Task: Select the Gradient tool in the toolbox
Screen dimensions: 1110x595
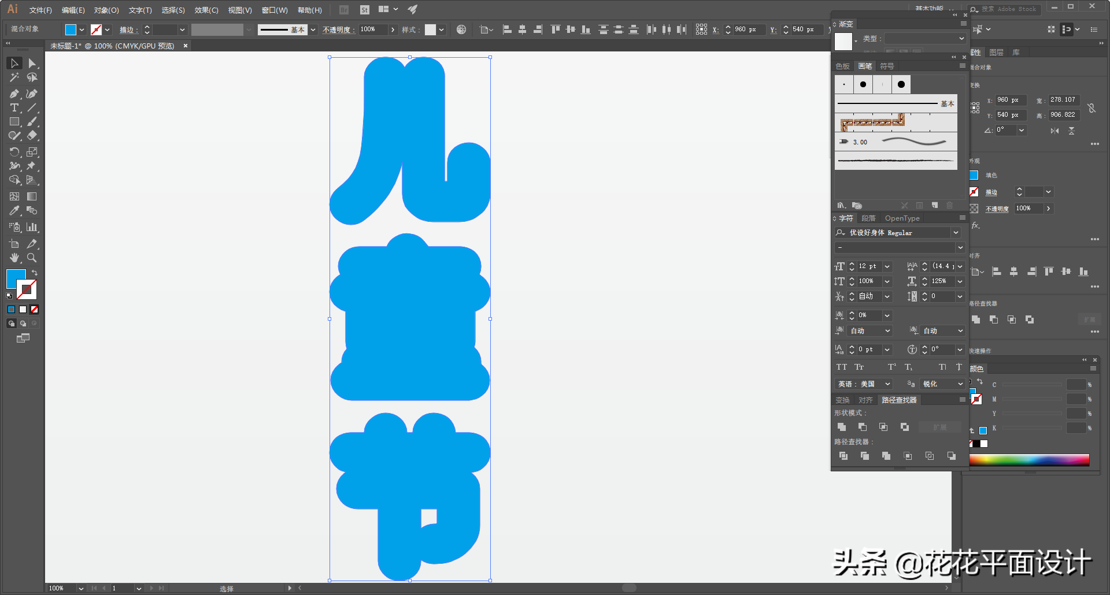Action: tap(32, 196)
